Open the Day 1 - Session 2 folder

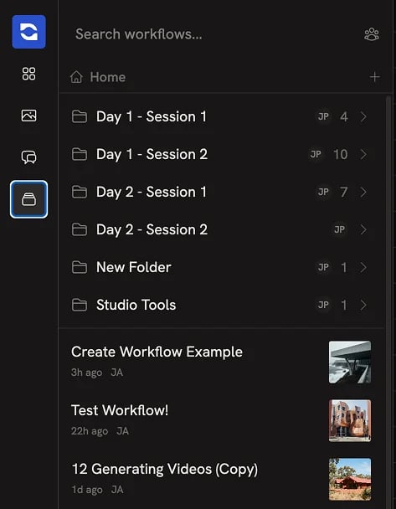[x=221, y=154]
